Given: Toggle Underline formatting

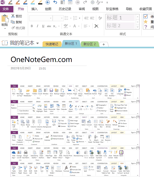Looking at the screenshot, I should 43,26.
